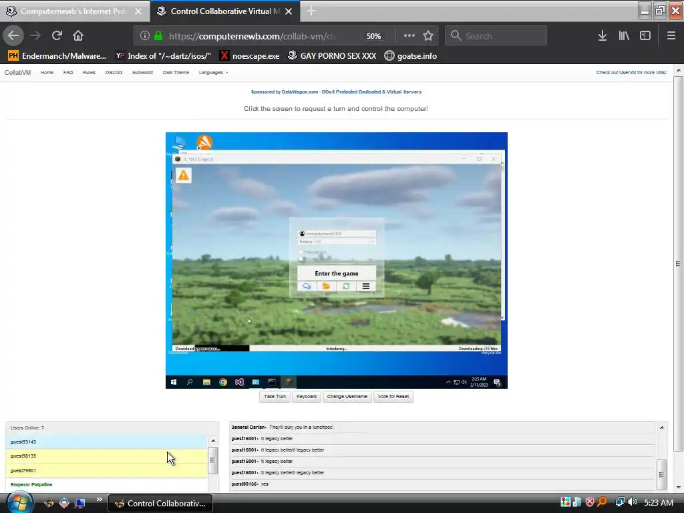Click the Firefox Search input field
The height and width of the screenshot is (513, 684).
[x=496, y=36]
